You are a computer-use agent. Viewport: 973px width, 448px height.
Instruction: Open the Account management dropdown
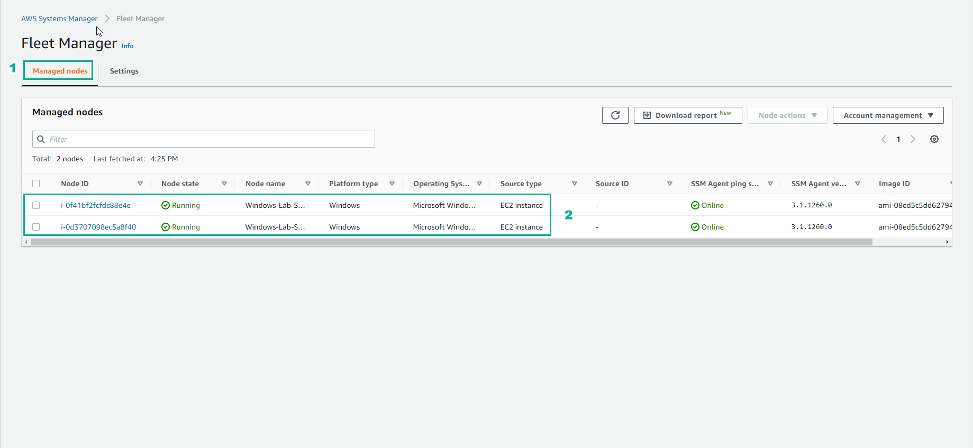[x=888, y=115]
